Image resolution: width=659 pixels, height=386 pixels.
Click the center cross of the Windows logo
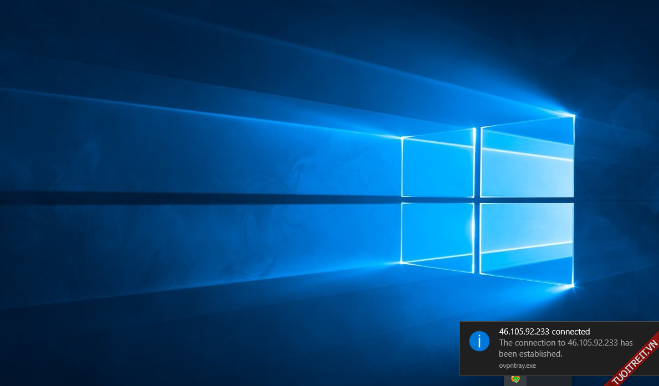[477, 199]
